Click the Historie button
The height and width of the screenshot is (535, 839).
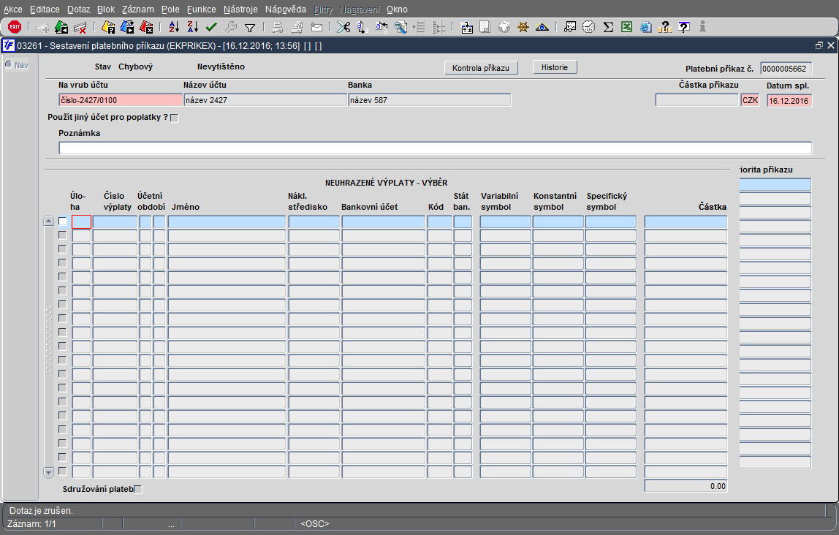(x=555, y=67)
